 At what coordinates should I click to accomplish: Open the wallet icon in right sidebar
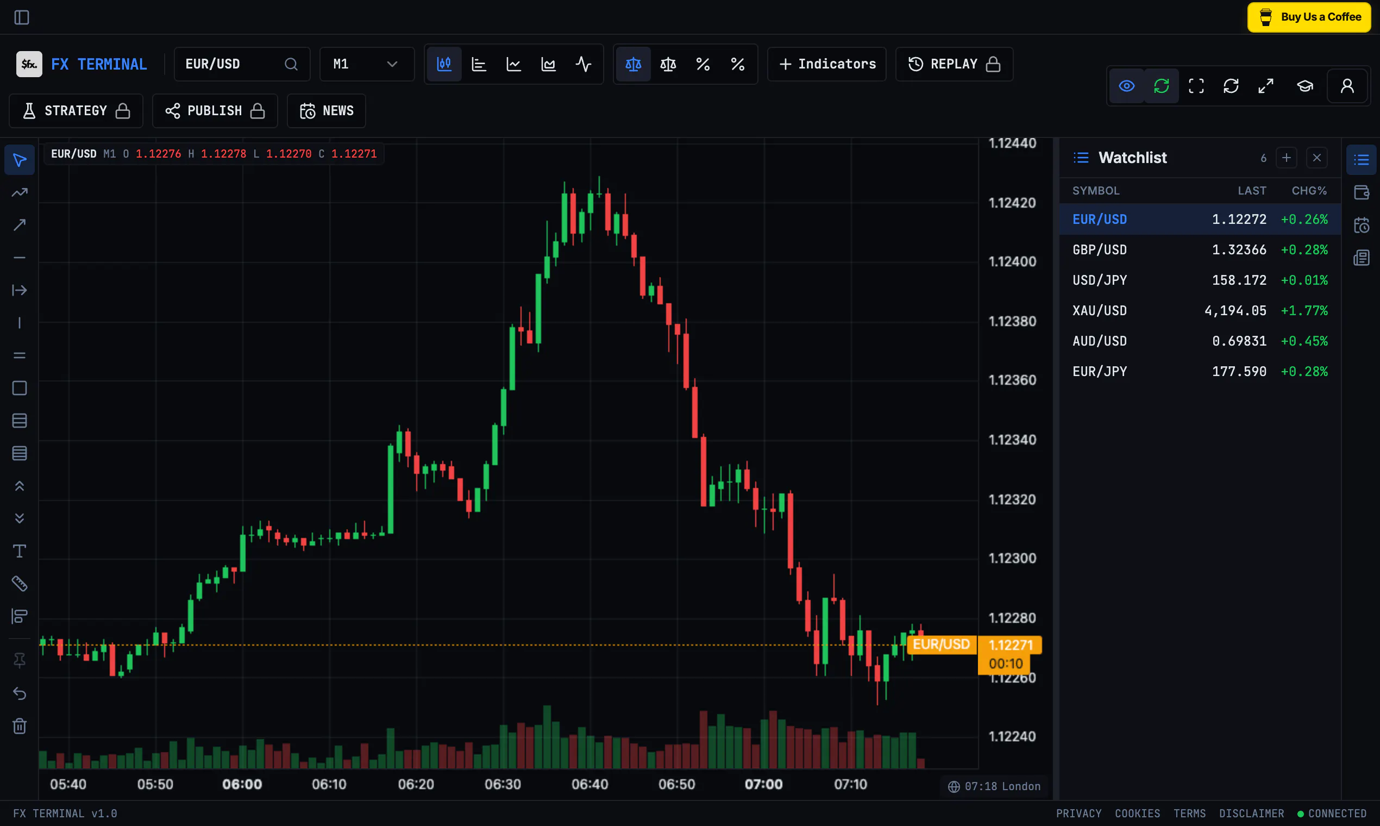(x=1361, y=192)
